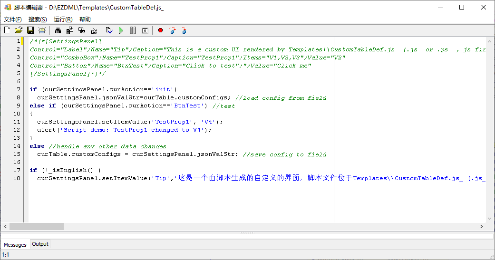Click line number 7 in gutter
495x260 pixels.
click(19, 89)
